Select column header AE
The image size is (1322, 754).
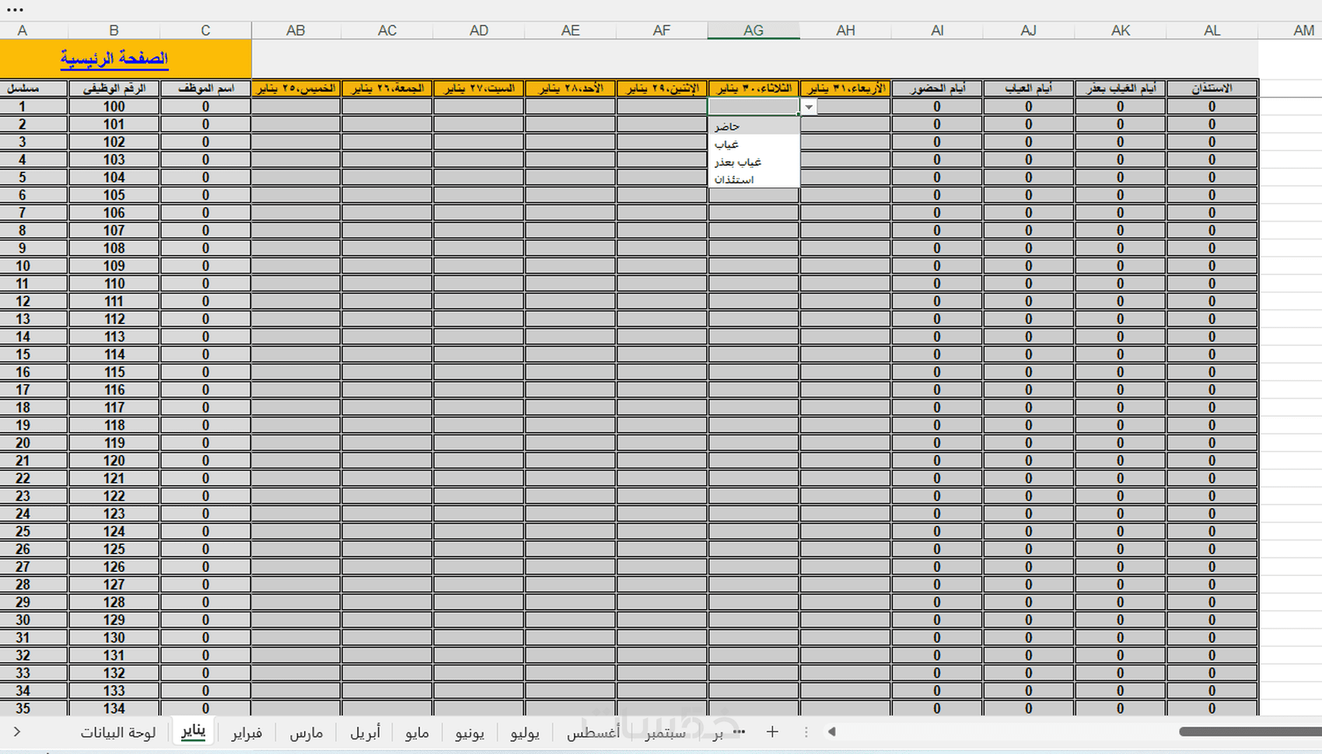tap(571, 30)
